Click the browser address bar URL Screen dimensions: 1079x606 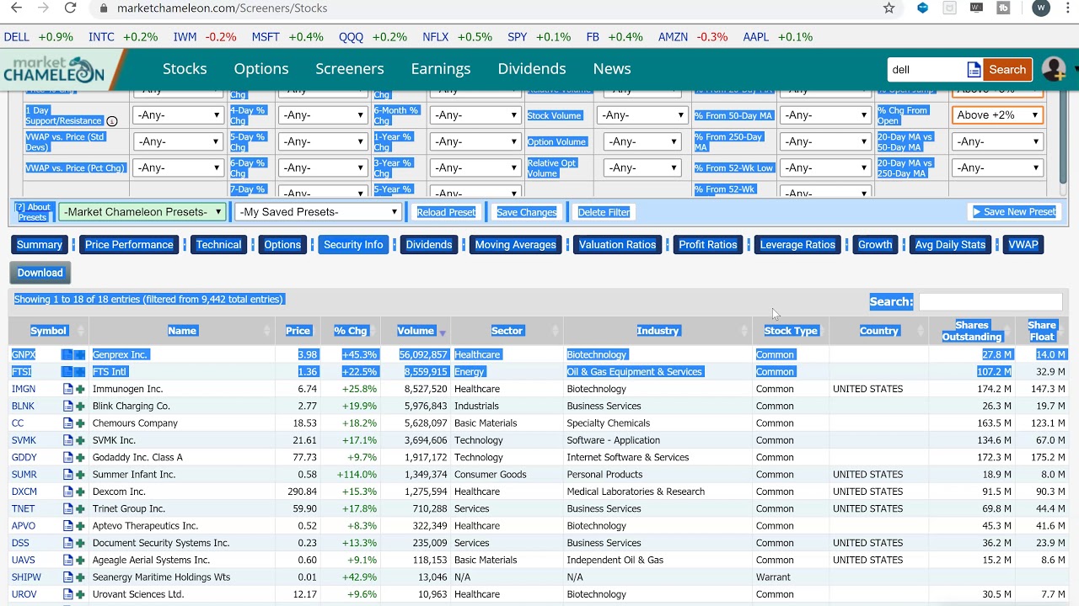222,8
